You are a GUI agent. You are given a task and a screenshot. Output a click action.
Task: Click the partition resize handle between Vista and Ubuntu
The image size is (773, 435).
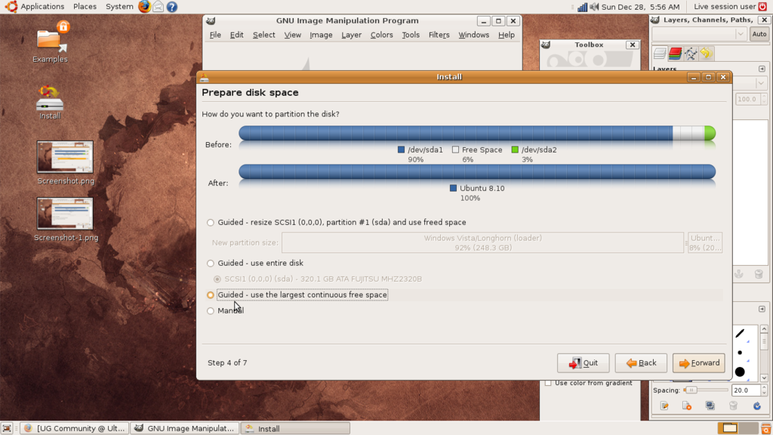pos(685,242)
